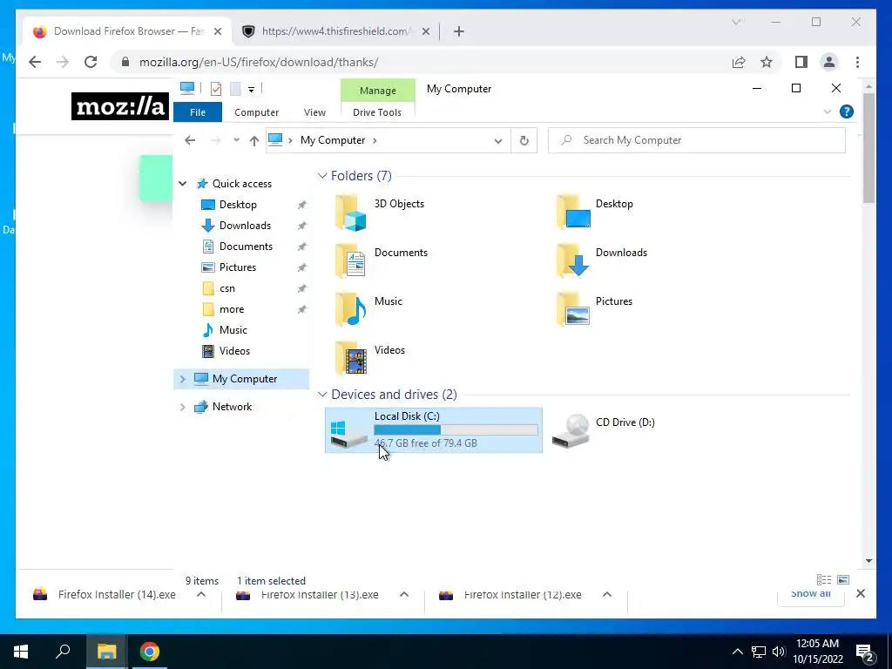Close the Chrome downloads bar
The width and height of the screenshot is (892, 669).
(860, 593)
